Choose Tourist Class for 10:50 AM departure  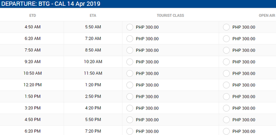pyautogui.click(x=130, y=73)
